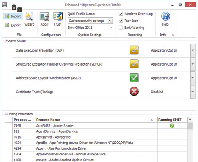This screenshot has width=198, height=162.
Task: Toggle the Windows Event Log checkbox
Action: pyautogui.click(x=121, y=14)
